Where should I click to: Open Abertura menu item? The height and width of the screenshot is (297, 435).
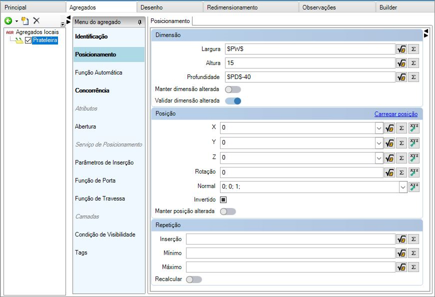pos(109,126)
